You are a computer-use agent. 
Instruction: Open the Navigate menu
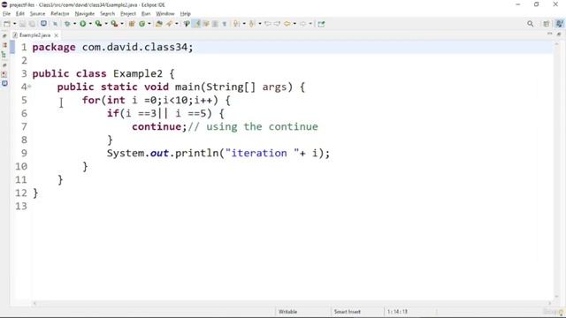point(85,14)
